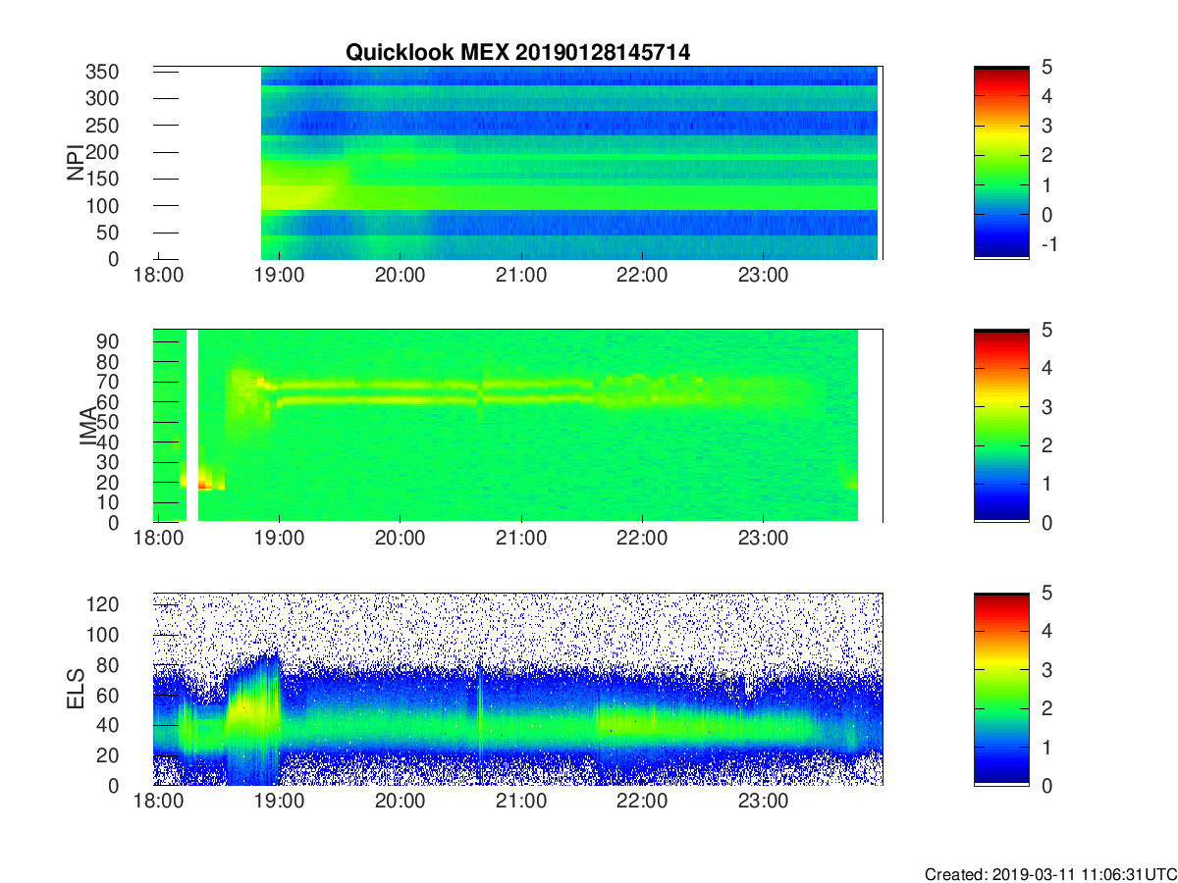Select the ELS spectrogram plot area
1178x883 pixels.
click(x=518, y=689)
